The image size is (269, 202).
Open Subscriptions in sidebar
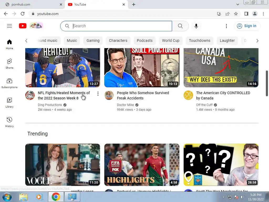point(9,83)
